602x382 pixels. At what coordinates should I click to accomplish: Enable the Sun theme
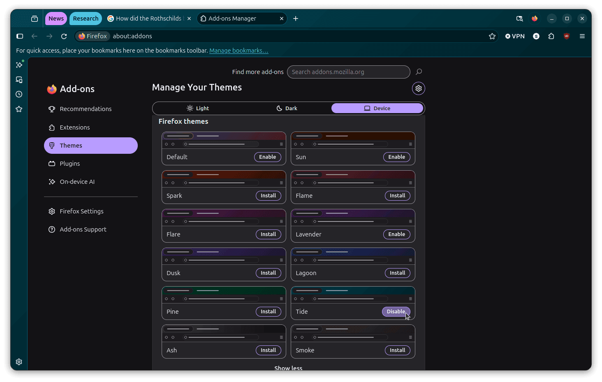click(x=397, y=157)
